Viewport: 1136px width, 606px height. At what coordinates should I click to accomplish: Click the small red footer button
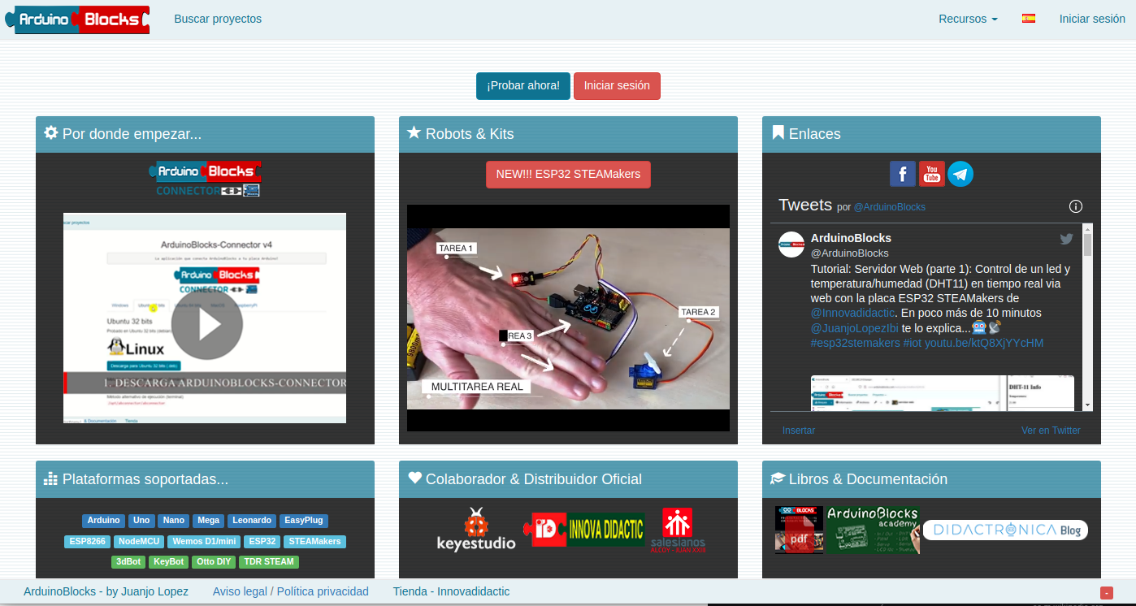[x=1107, y=593]
